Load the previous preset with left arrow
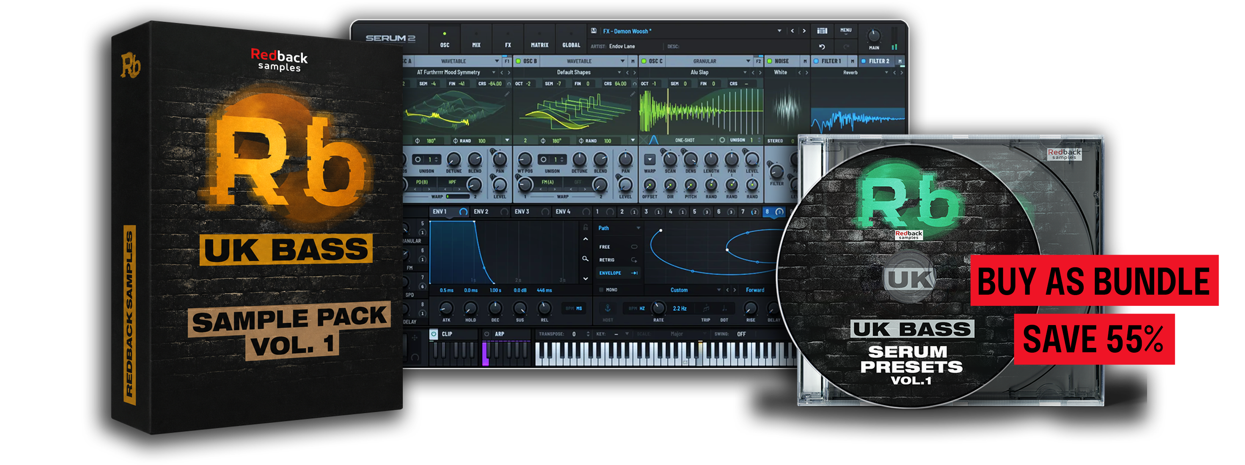 click(792, 31)
